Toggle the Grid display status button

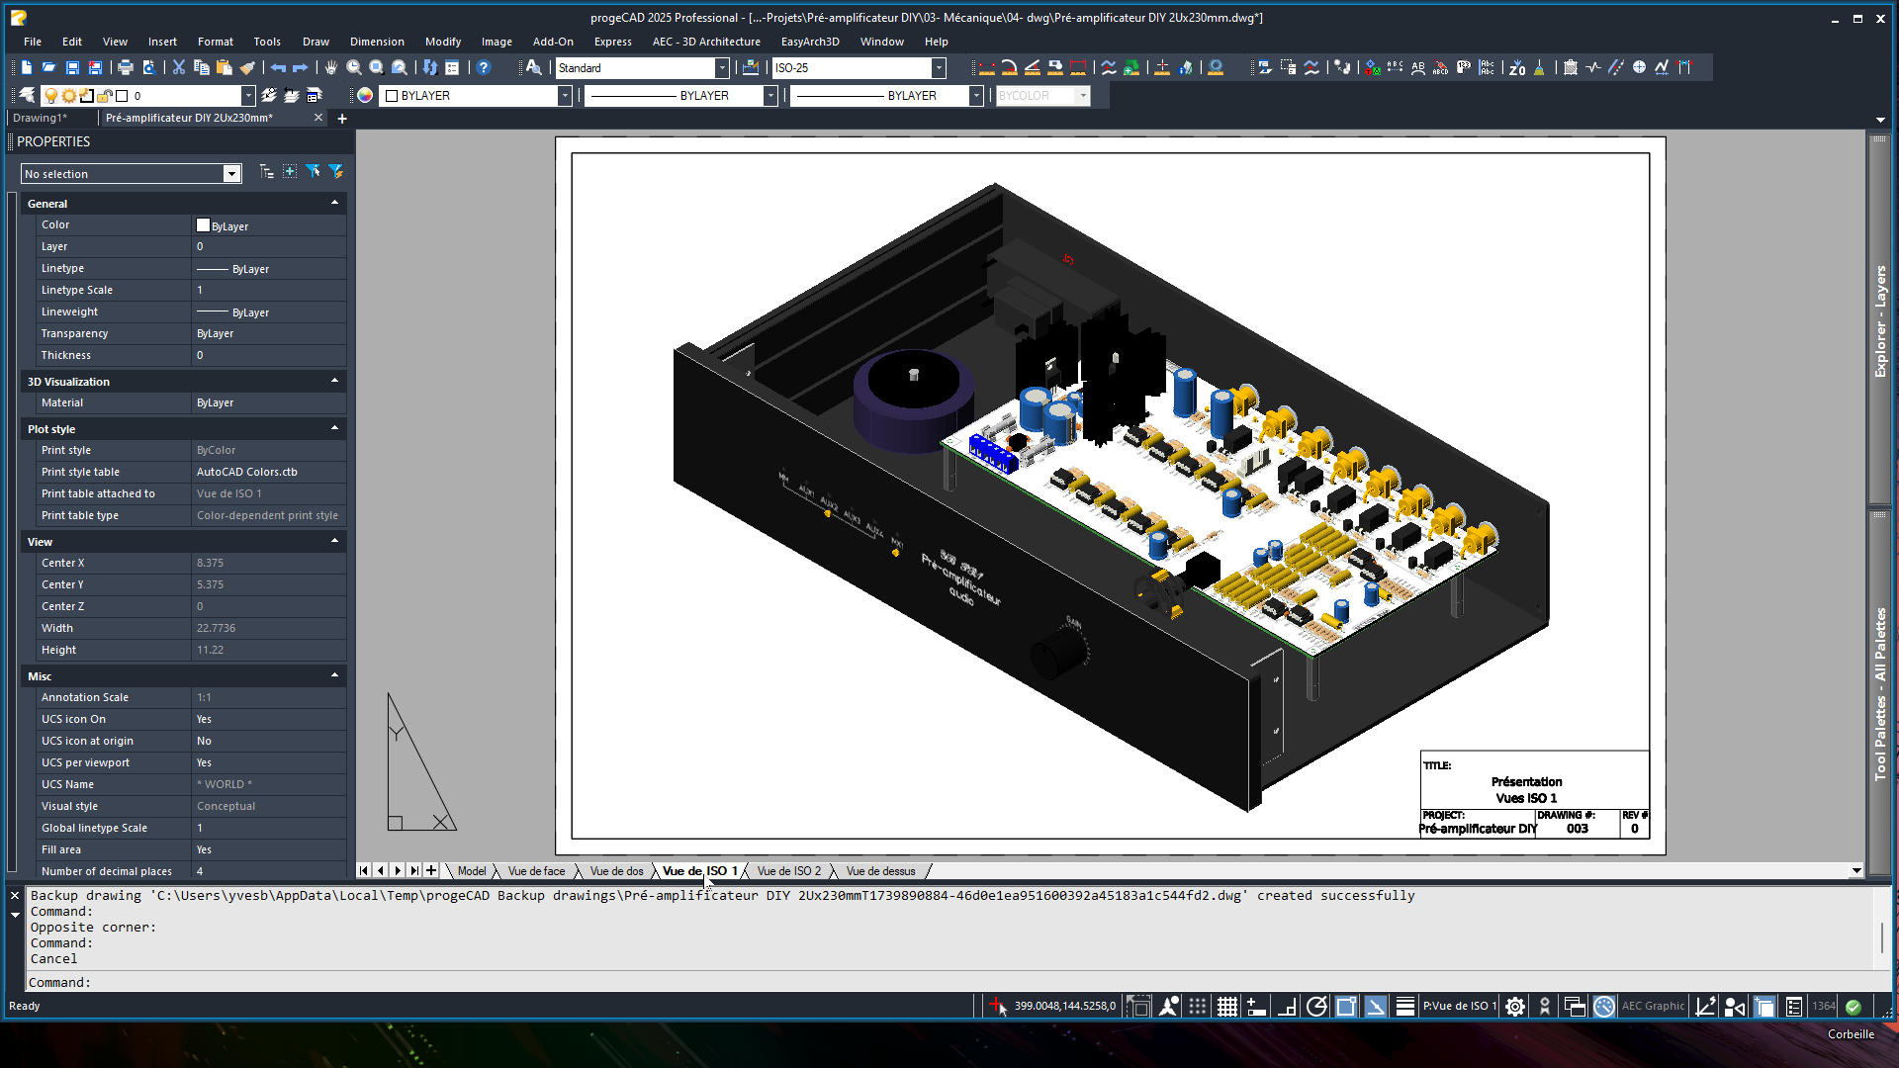[x=1227, y=1007]
